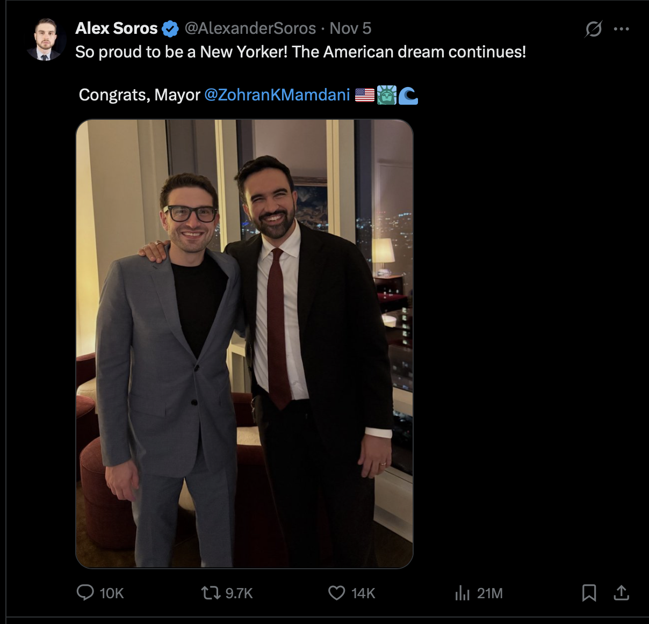
Task: Click the 9.7K reposts count
Action: pyautogui.click(x=239, y=593)
